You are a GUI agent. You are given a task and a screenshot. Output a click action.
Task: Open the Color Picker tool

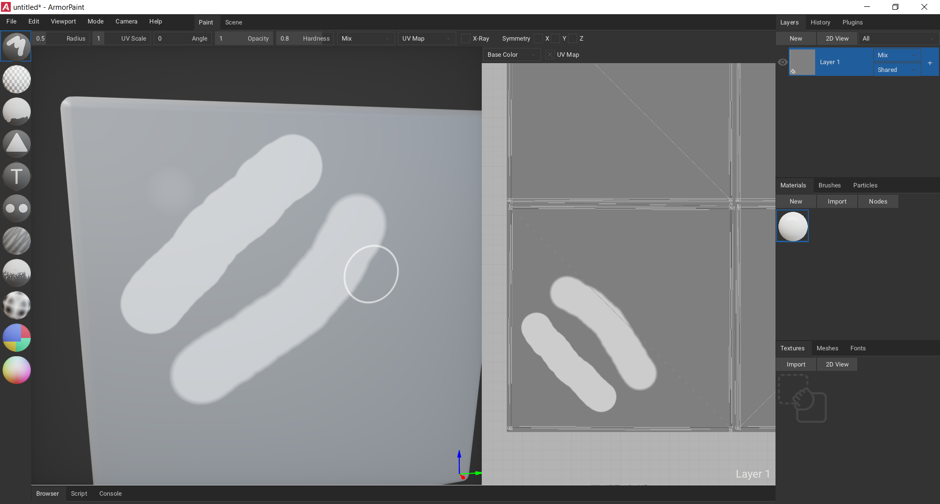point(16,370)
